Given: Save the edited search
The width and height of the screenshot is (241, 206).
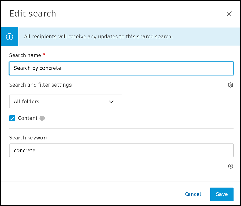Looking at the screenshot, I should pos(221,194).
